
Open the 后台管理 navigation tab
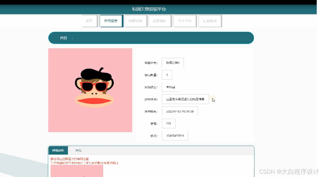pos(210,21)
